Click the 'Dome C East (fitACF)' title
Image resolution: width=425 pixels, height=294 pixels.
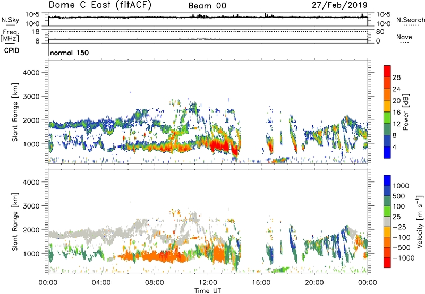[x=100, y=5]
